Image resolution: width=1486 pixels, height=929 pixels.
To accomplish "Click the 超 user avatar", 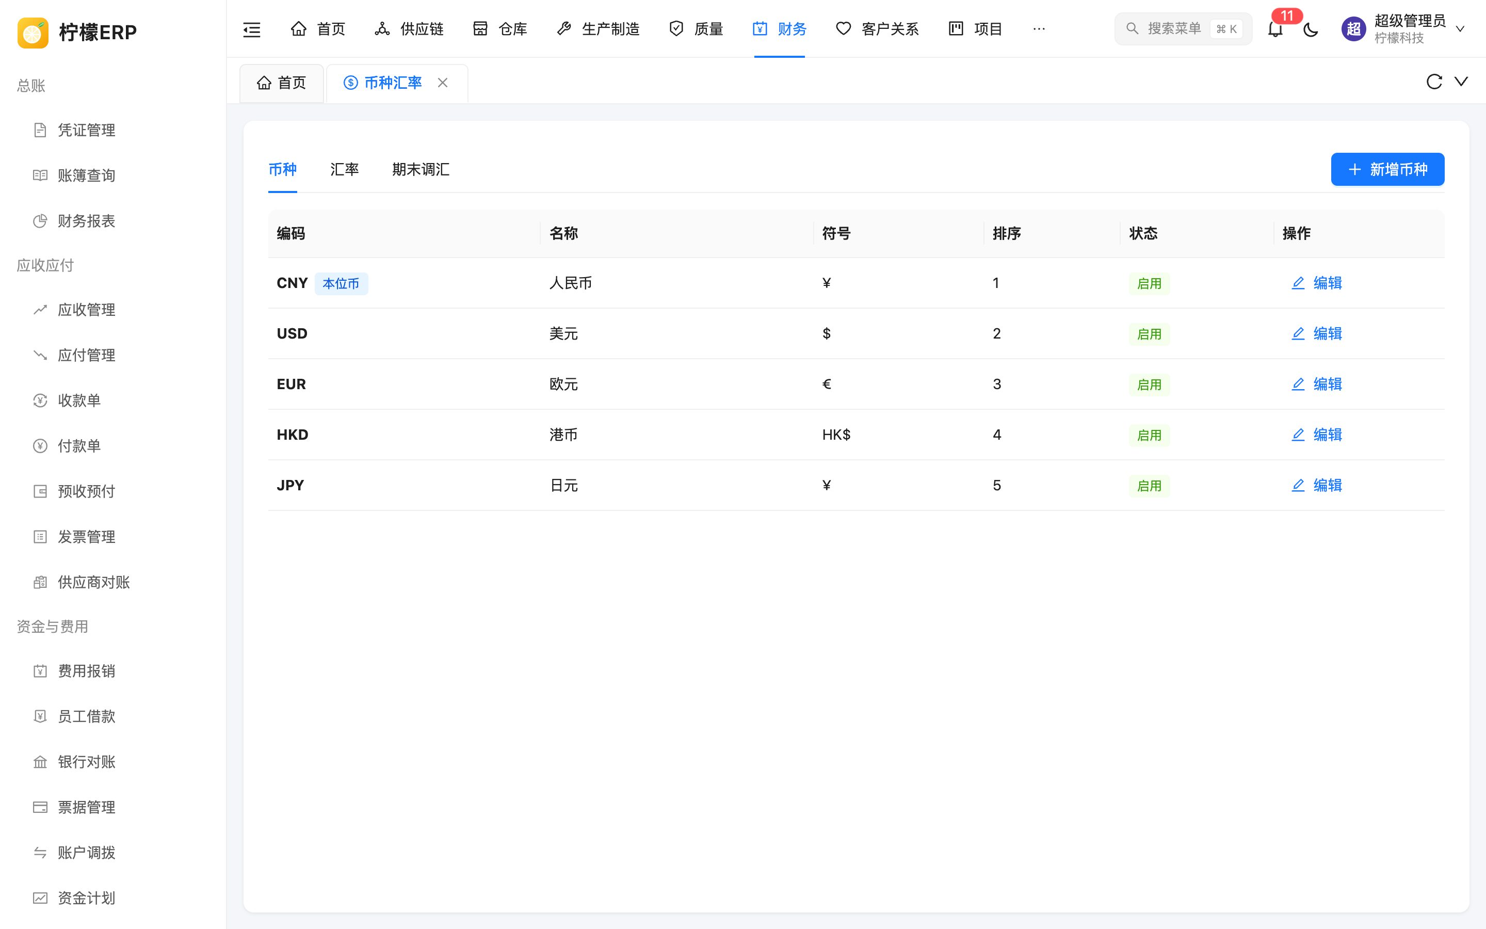I will click(1353, 29).
